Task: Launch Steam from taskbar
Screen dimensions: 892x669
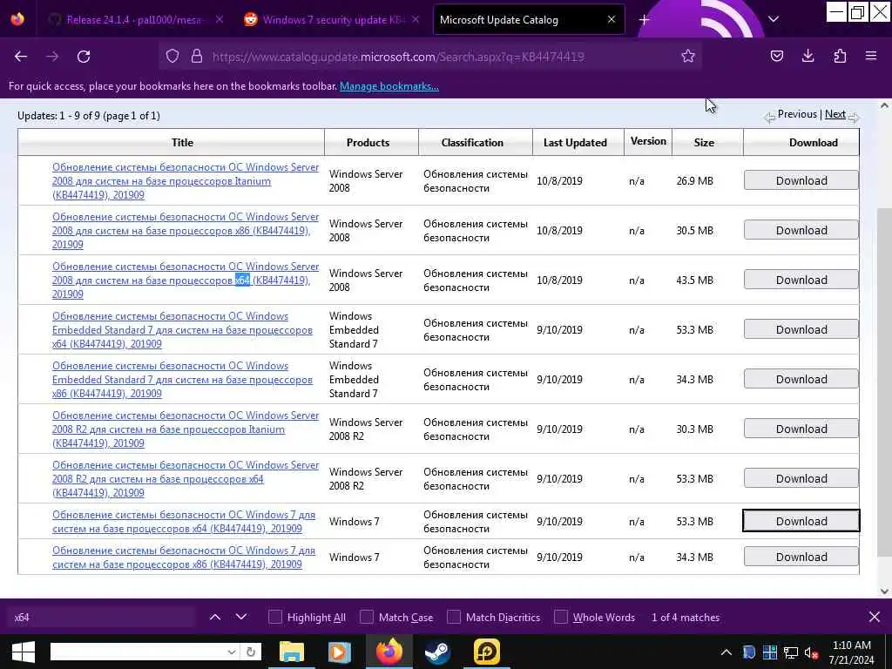Action: point(437,652)
